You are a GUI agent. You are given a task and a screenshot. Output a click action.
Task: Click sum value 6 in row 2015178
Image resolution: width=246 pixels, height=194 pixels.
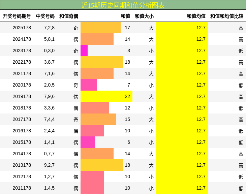click(x=129, y=142)
